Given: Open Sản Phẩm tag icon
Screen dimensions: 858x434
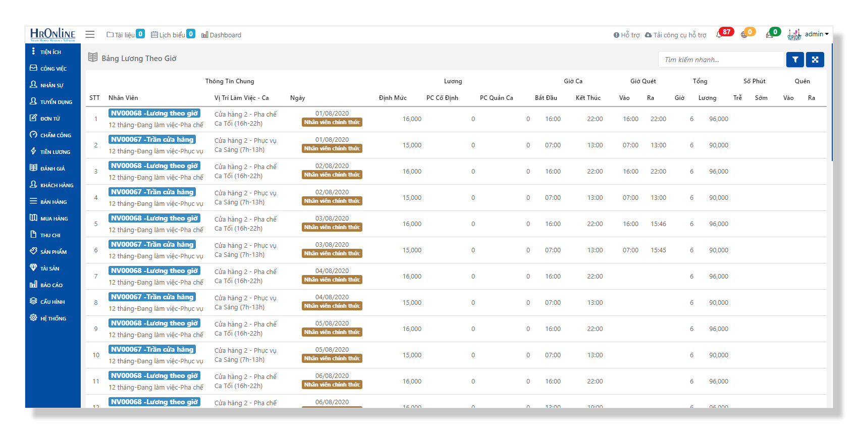Looking at the screenshot, I should tap(33, 251).
